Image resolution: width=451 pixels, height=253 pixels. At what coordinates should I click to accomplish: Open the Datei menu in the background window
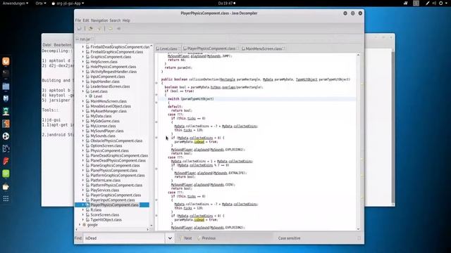pos(47,45)
